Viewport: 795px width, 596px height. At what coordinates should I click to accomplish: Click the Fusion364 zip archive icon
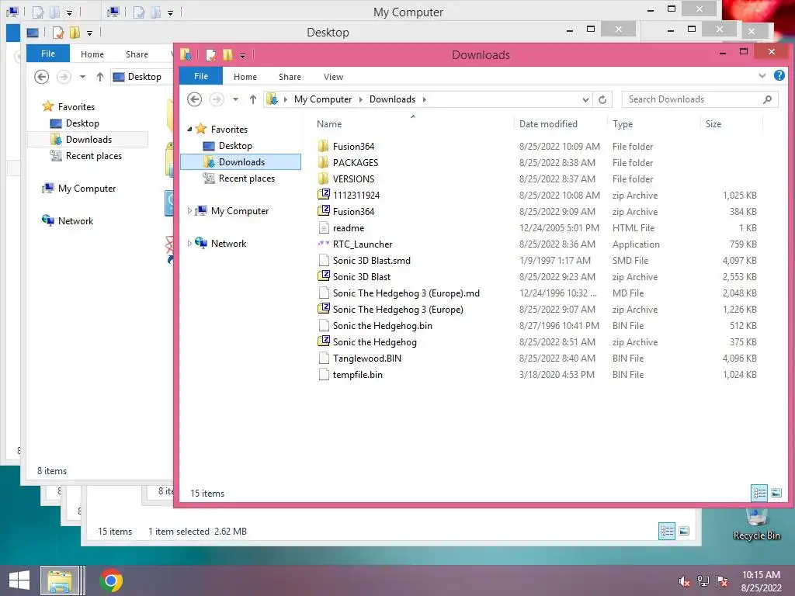[x=324, y=211]
